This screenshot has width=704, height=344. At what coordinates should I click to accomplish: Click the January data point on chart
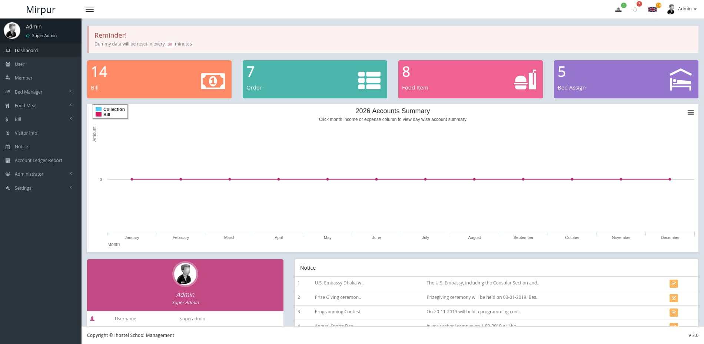click(132, 179)
